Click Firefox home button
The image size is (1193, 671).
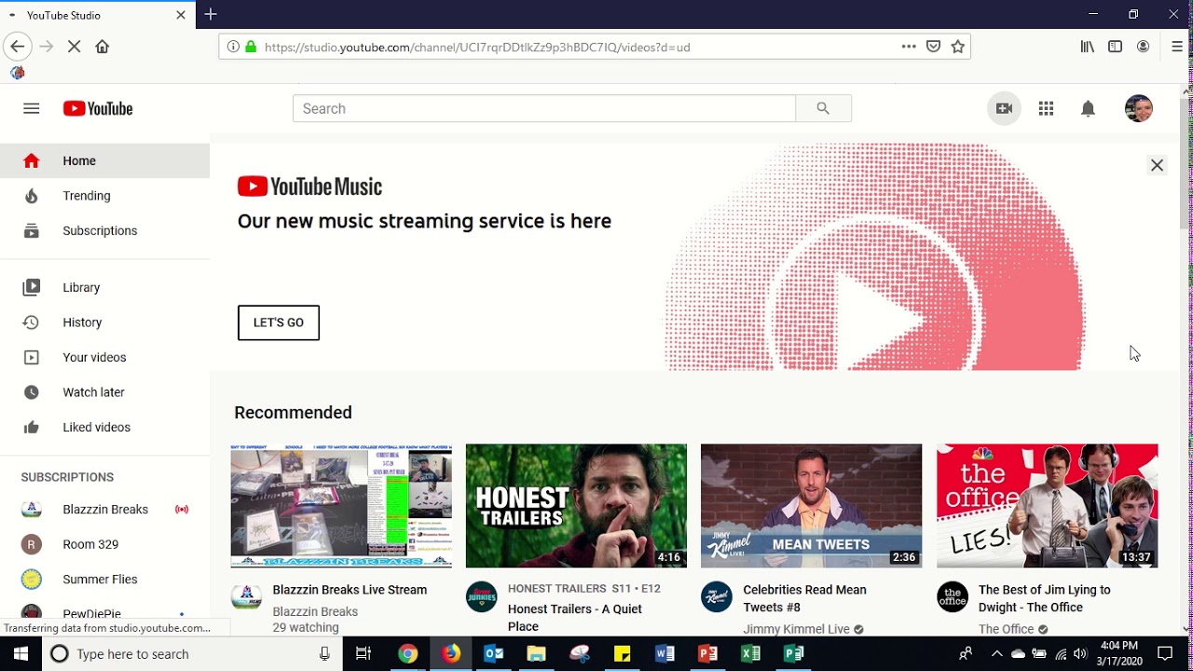(x=103, y=47)
